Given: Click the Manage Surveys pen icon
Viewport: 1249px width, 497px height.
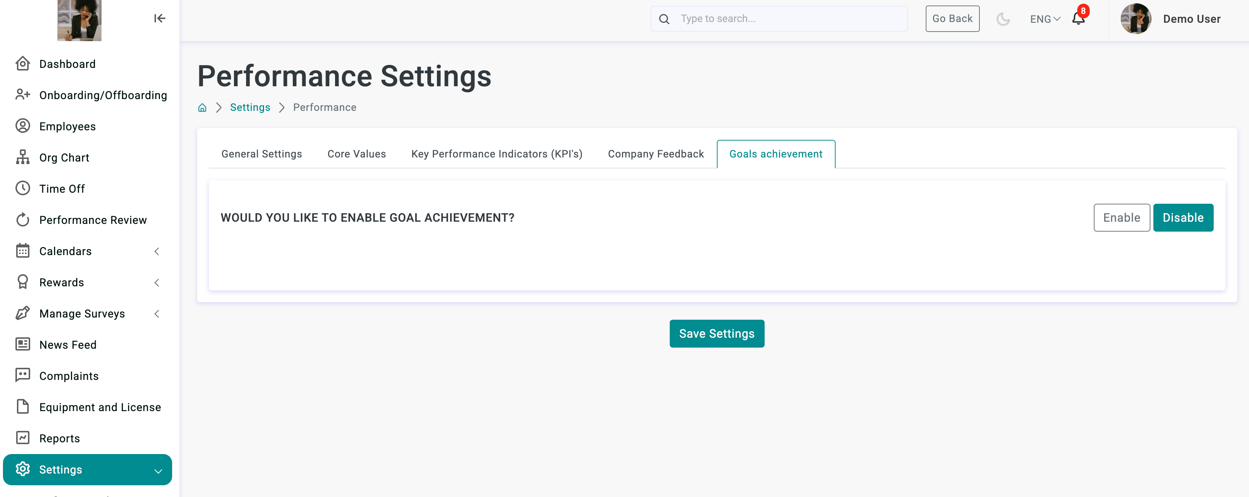Looking at the screenshot, I should coord(23,313).
